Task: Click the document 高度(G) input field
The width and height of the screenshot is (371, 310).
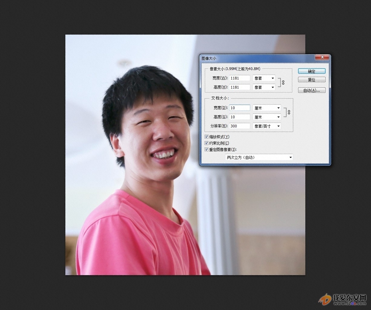Action: coord(240,117)
